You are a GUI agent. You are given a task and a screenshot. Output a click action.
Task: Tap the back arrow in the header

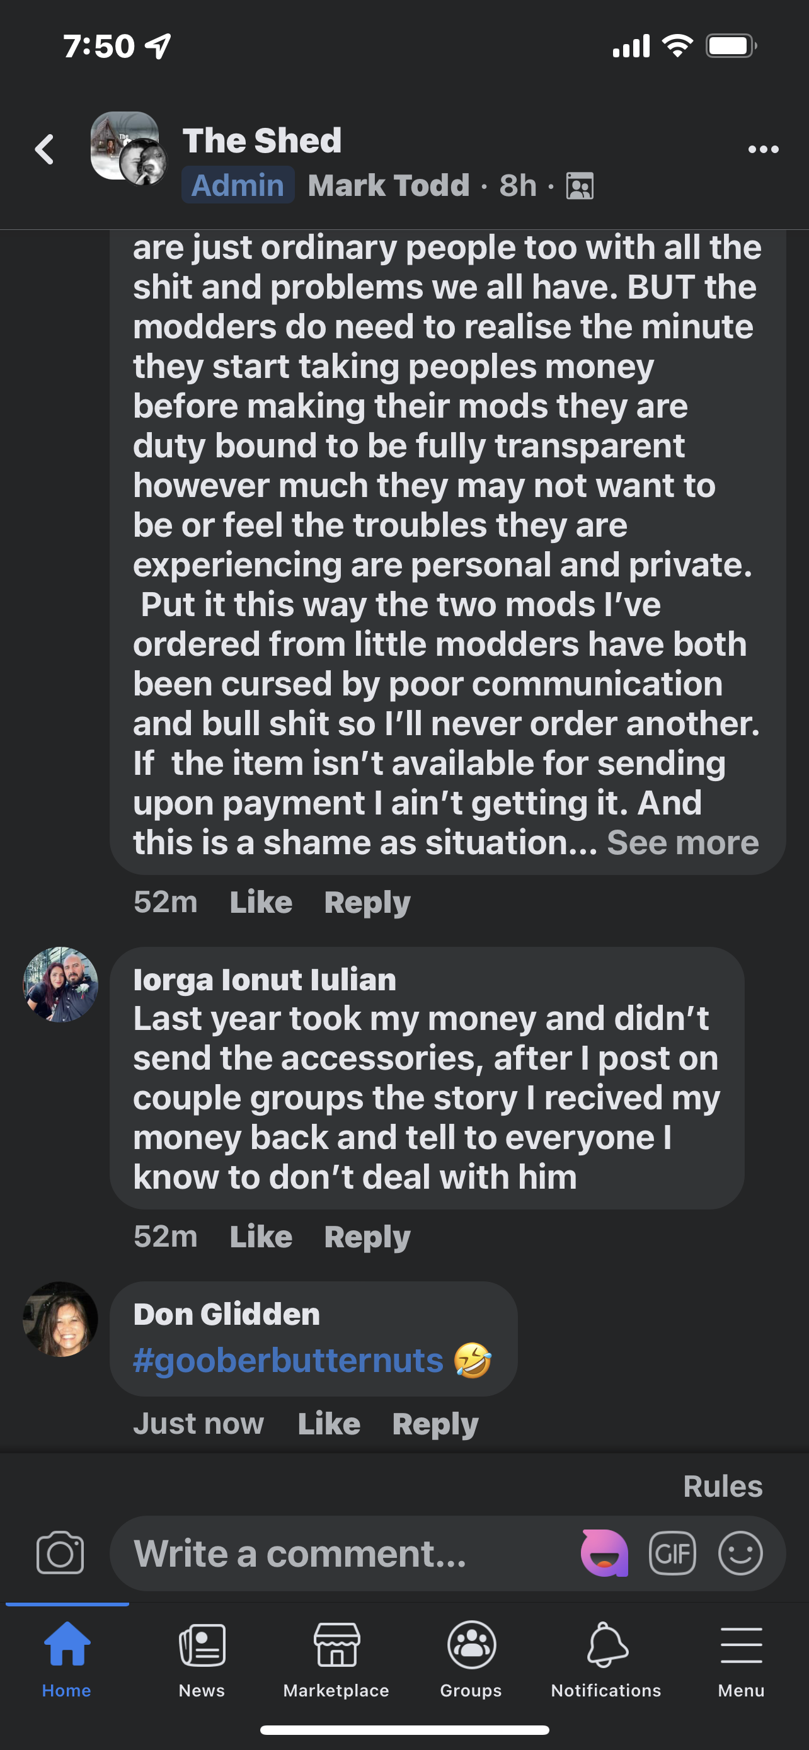45,149
